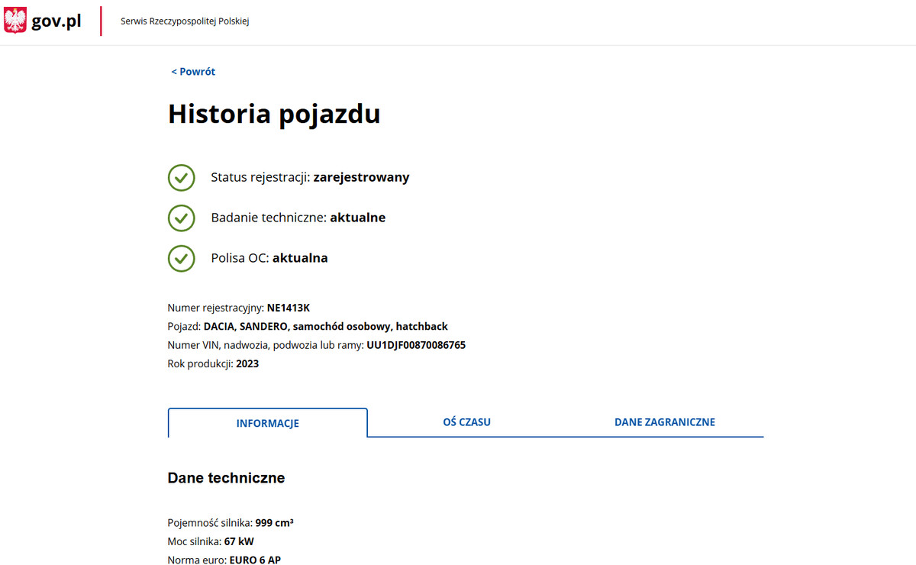Screen dimensions: 916x565
Task: Click the Polish eagle emblem icon
Action: point(15,21)
